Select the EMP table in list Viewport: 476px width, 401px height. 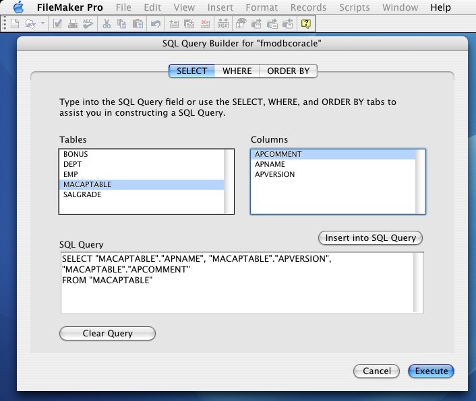70,174
